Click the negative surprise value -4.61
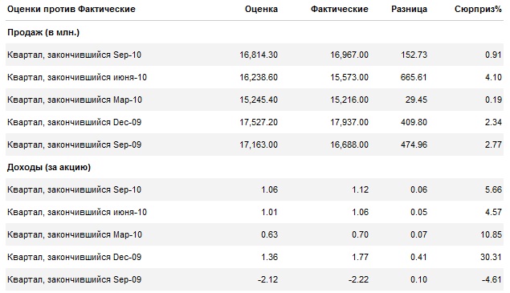Screen dimensions: 510x293 click(x=492, y=279)
